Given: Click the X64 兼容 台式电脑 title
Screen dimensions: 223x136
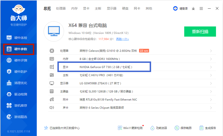Looking at the screenshot, I should (x=88, y=25).
